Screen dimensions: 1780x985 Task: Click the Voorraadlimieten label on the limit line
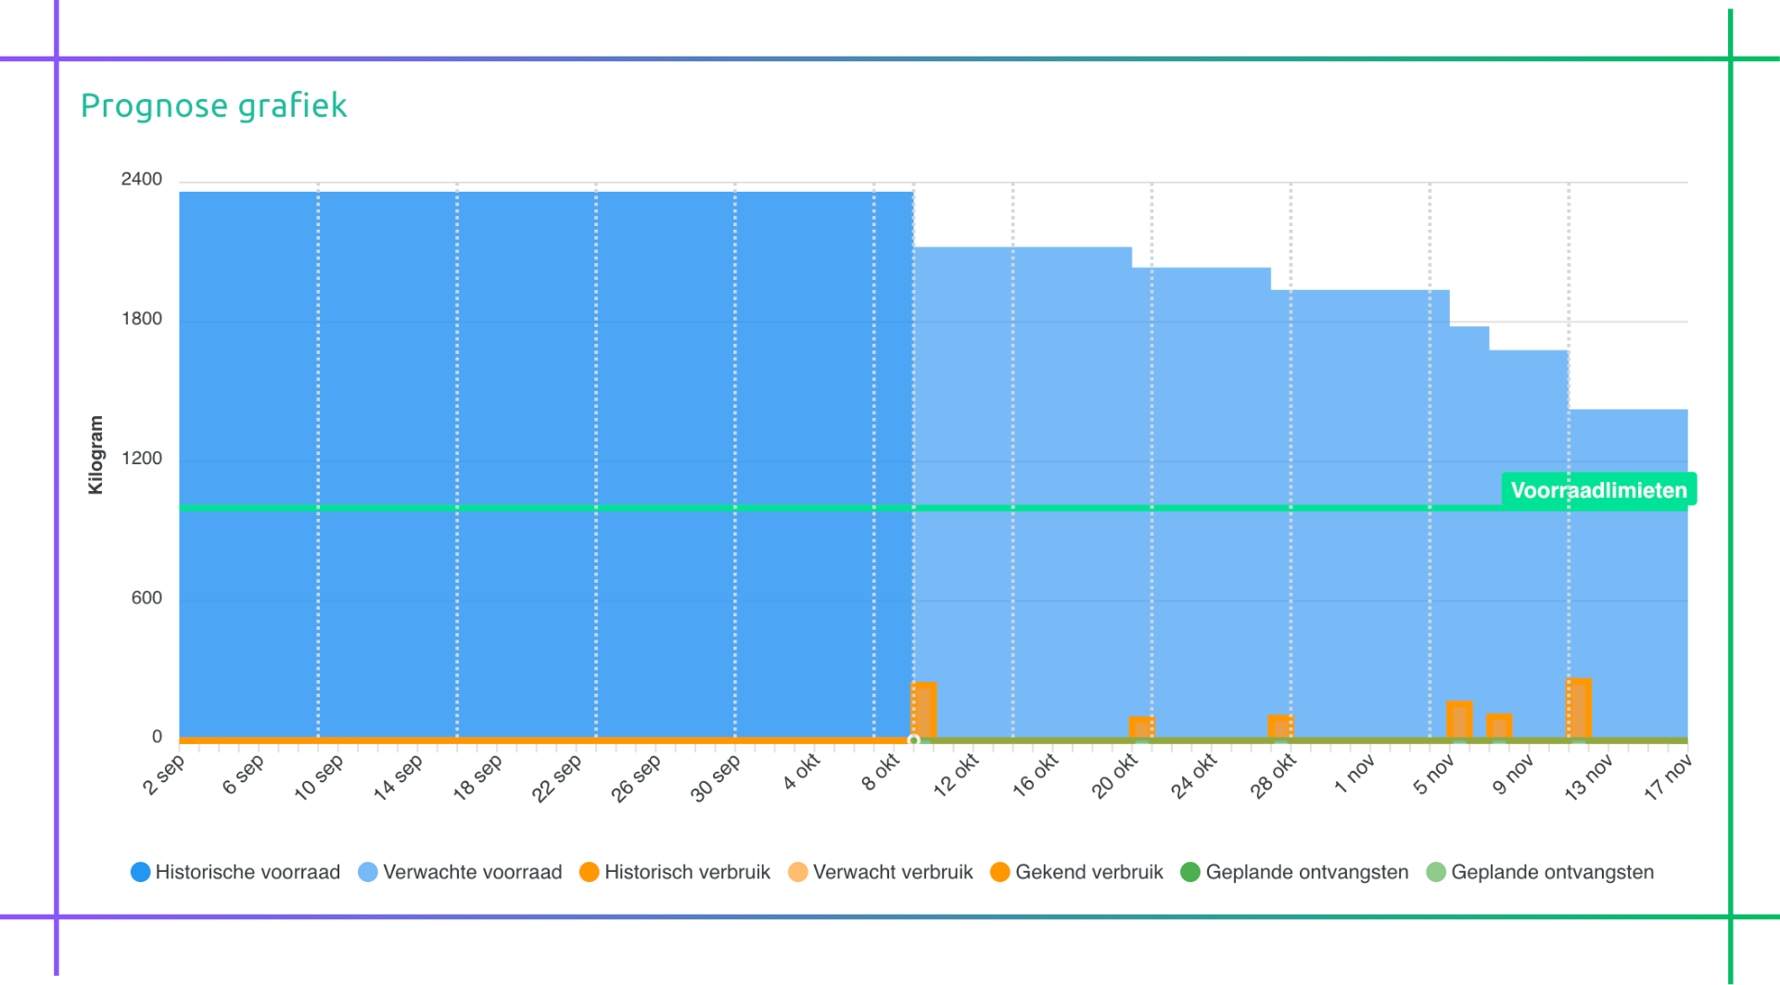pyautogui.click(x=1599, y=490)
